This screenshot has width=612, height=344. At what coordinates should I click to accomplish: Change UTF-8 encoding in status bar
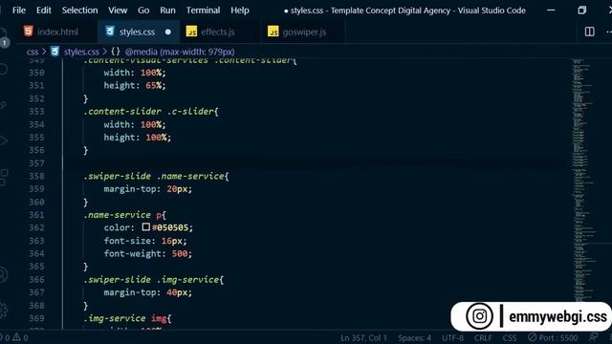(x=452, y=337)
